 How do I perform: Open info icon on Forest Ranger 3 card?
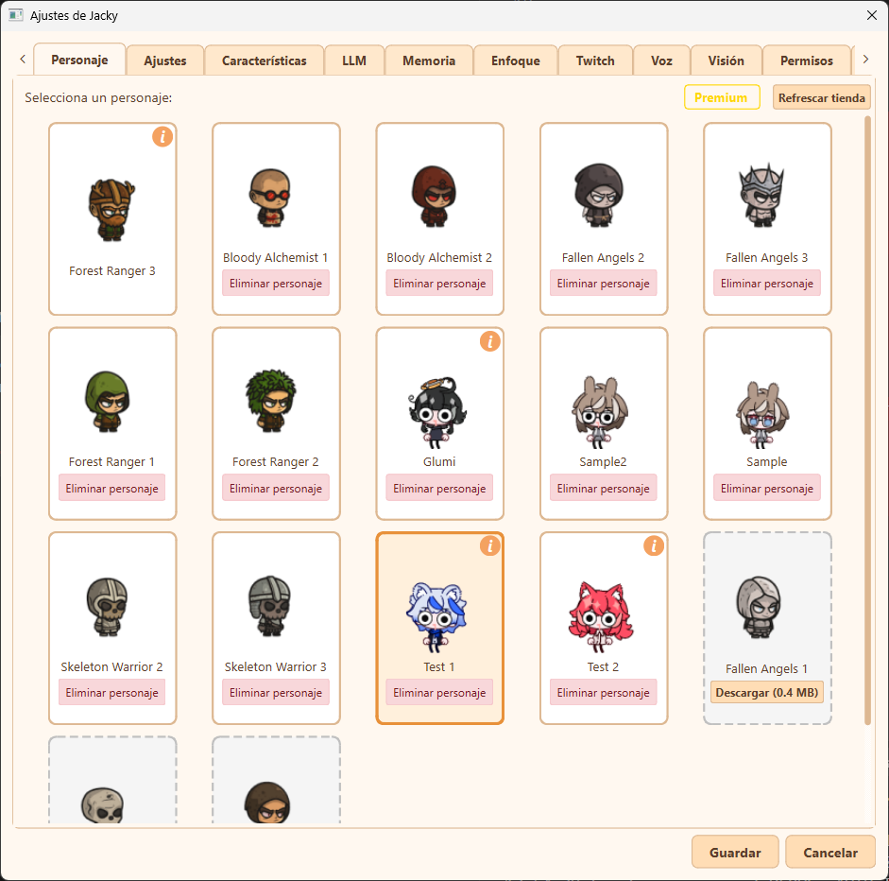[x=162, y=137]
